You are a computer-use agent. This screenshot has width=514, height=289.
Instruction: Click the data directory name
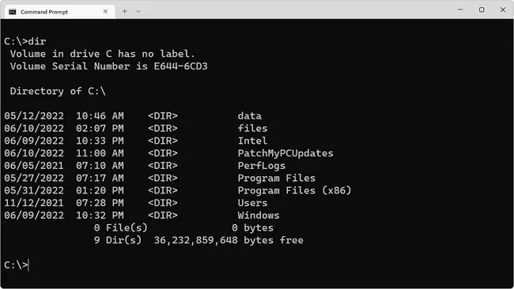[x=250, y=116]
